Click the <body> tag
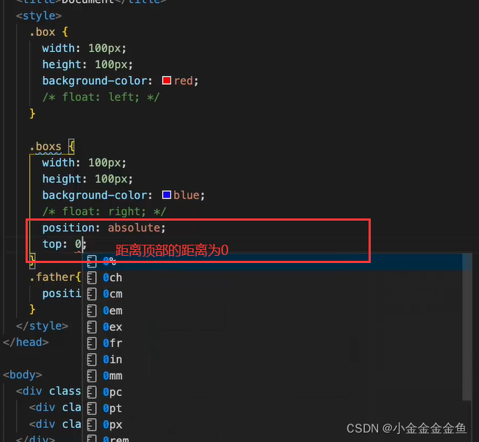This screenshot has width=479, height=442. pyautogui.click(x=22, y=375)
